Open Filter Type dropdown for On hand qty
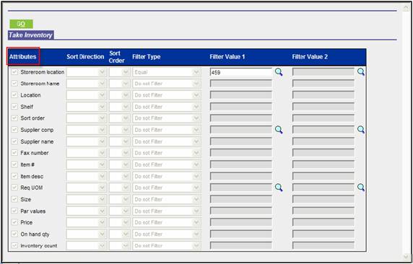This screenshot has height=264, width=413. pyautogui.click(x=167, y=234)
